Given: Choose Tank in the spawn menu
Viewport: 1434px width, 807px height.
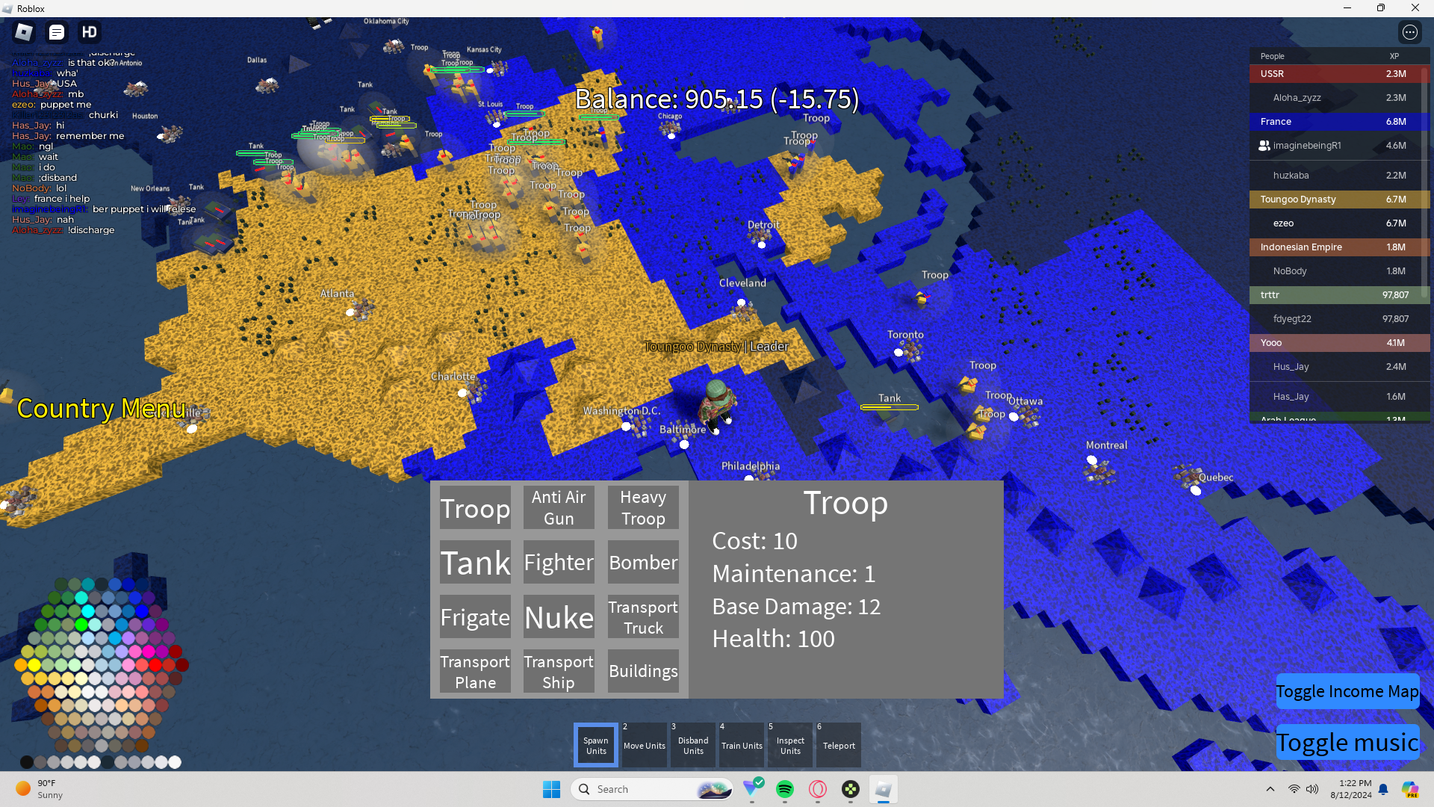Looking at the screenshot, I should point(475,563).
